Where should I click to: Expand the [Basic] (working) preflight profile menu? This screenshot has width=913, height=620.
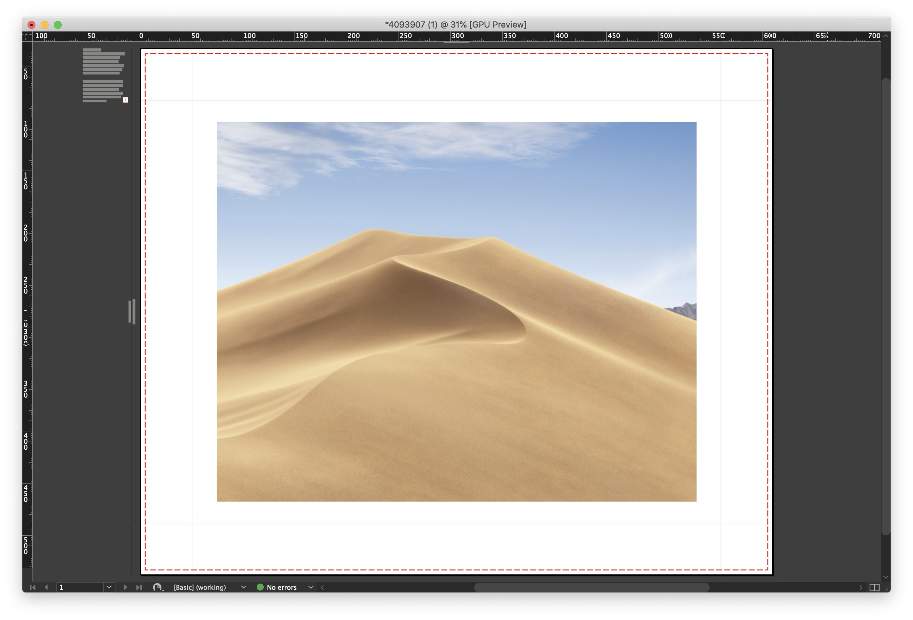[x=244, y=587]
